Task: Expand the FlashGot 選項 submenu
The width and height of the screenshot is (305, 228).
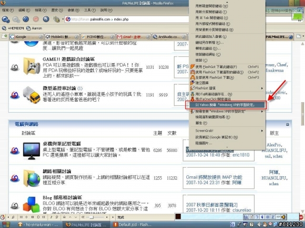Action: [x=227, y=88]
